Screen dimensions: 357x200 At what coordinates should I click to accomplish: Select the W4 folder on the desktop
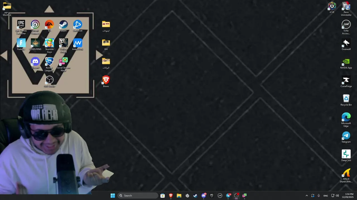pos(106,44)
